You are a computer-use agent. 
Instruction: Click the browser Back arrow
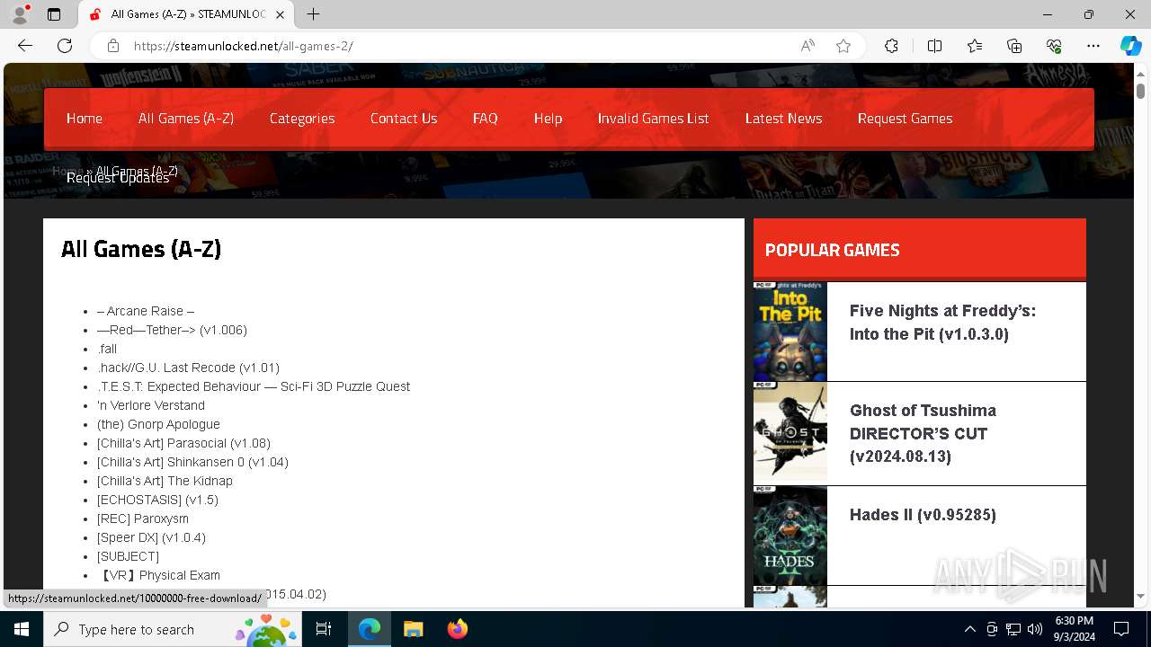(x=25, y=46)
